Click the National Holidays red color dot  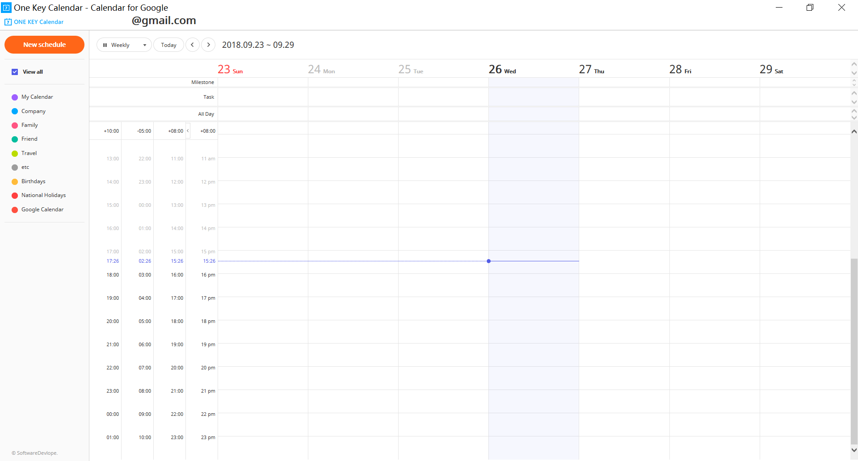15,196
